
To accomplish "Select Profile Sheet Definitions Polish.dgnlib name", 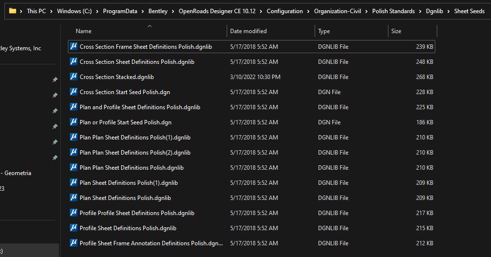I will pos(128,228).
